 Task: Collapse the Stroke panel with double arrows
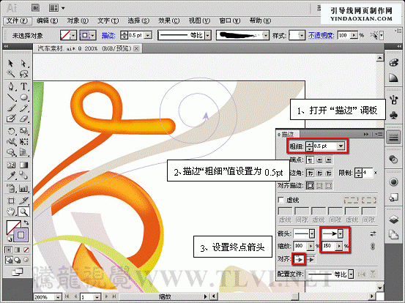click(366, 134)
